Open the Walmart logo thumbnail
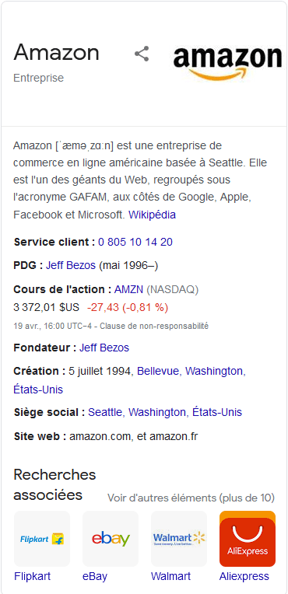This screenshot has height=594, width=288. pyautogui.click(x=179, y=539)
